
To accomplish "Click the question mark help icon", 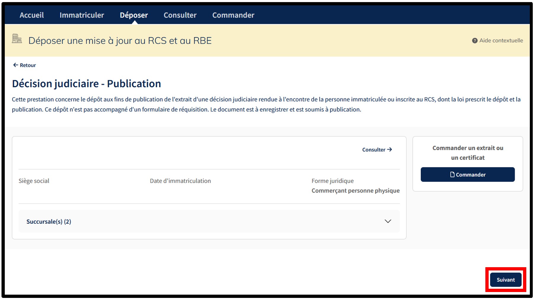I will [474, 40].
